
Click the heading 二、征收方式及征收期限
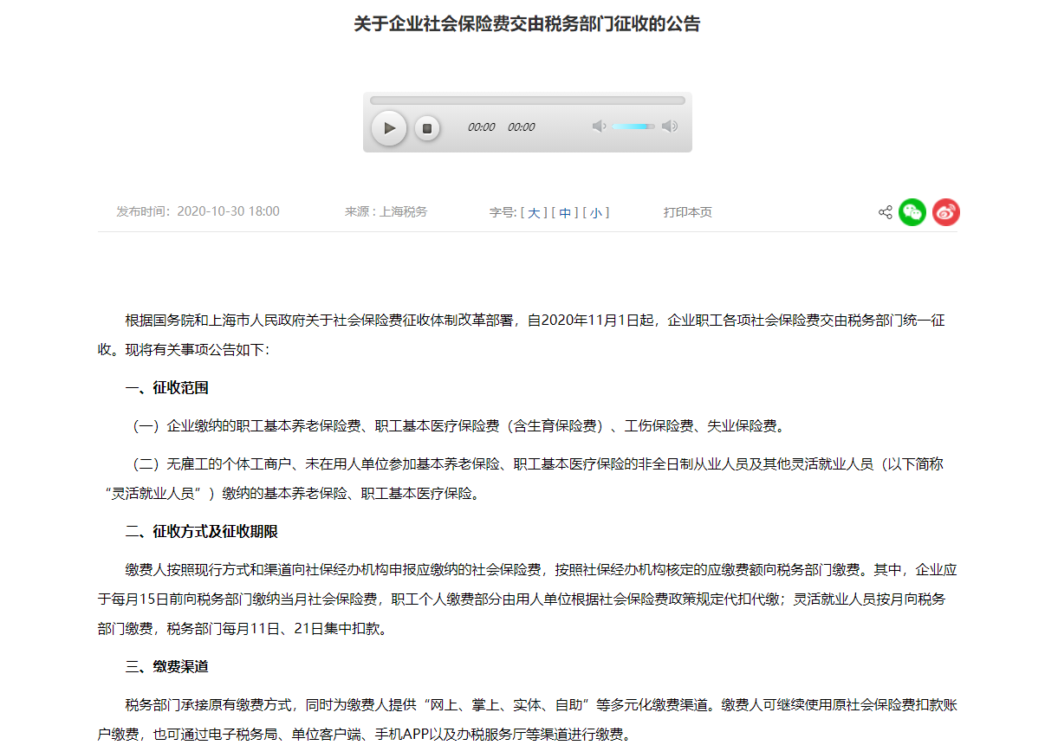201,532
